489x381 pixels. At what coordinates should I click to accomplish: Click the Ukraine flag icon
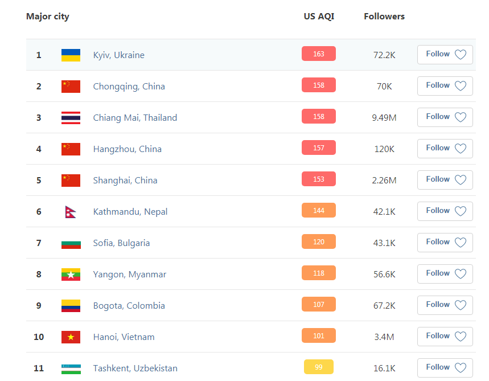tap(71, 55)
